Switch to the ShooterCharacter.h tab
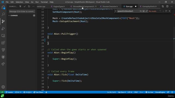Viewport: 175px width, 98px height. pyautogui.click(x=110, y=7)
